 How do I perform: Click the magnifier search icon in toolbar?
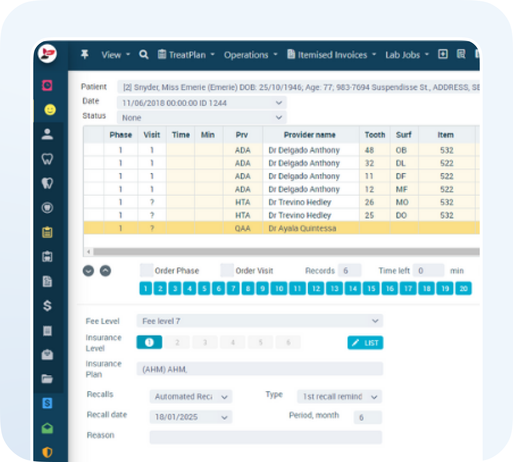click(144, 54)
